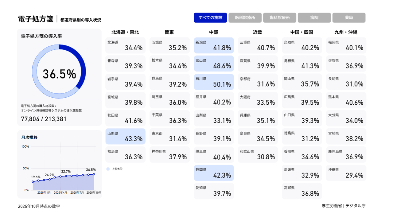Choose the 沖縄県 29.4% card

pos(346,173)
